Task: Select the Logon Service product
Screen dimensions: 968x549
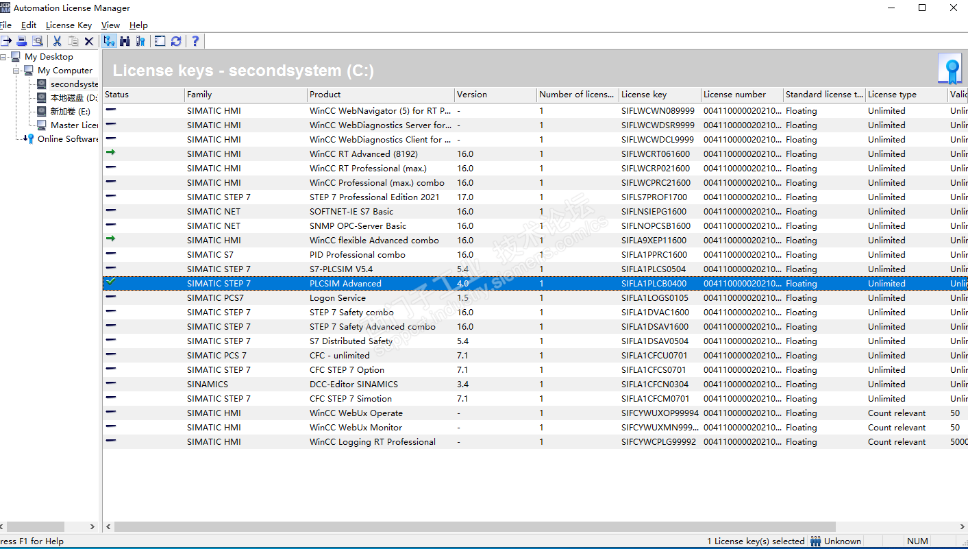Action: pos(338,297)
